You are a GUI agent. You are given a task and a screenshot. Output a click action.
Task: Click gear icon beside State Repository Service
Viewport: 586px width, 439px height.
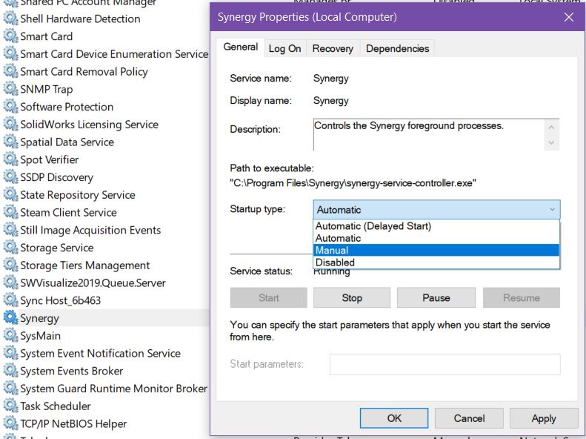point(10,194)
